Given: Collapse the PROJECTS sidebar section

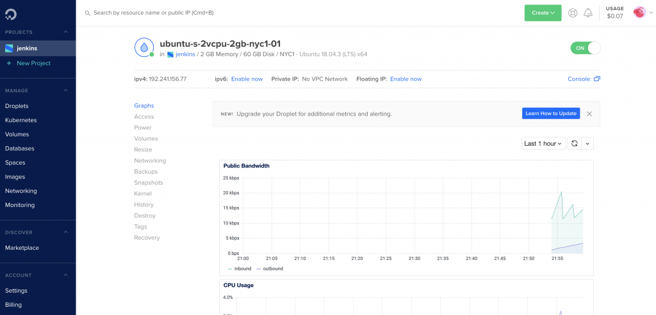Looking at the screenshot, I should coord(65,32).
